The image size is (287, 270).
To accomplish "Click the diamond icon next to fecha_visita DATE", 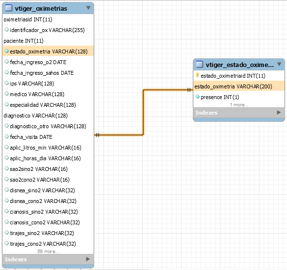I will (7, 136).
